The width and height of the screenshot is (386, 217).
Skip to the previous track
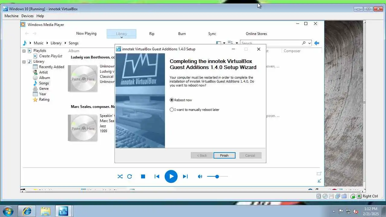pos(157,177)
